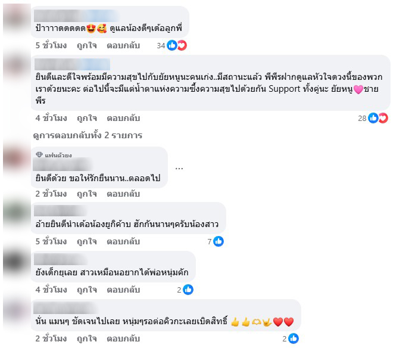The width and height of the screenshot is (412, 348).
Task: Click ถูกใจ under the ป้าาาดดดดด comment
Action: click(86, 45)
